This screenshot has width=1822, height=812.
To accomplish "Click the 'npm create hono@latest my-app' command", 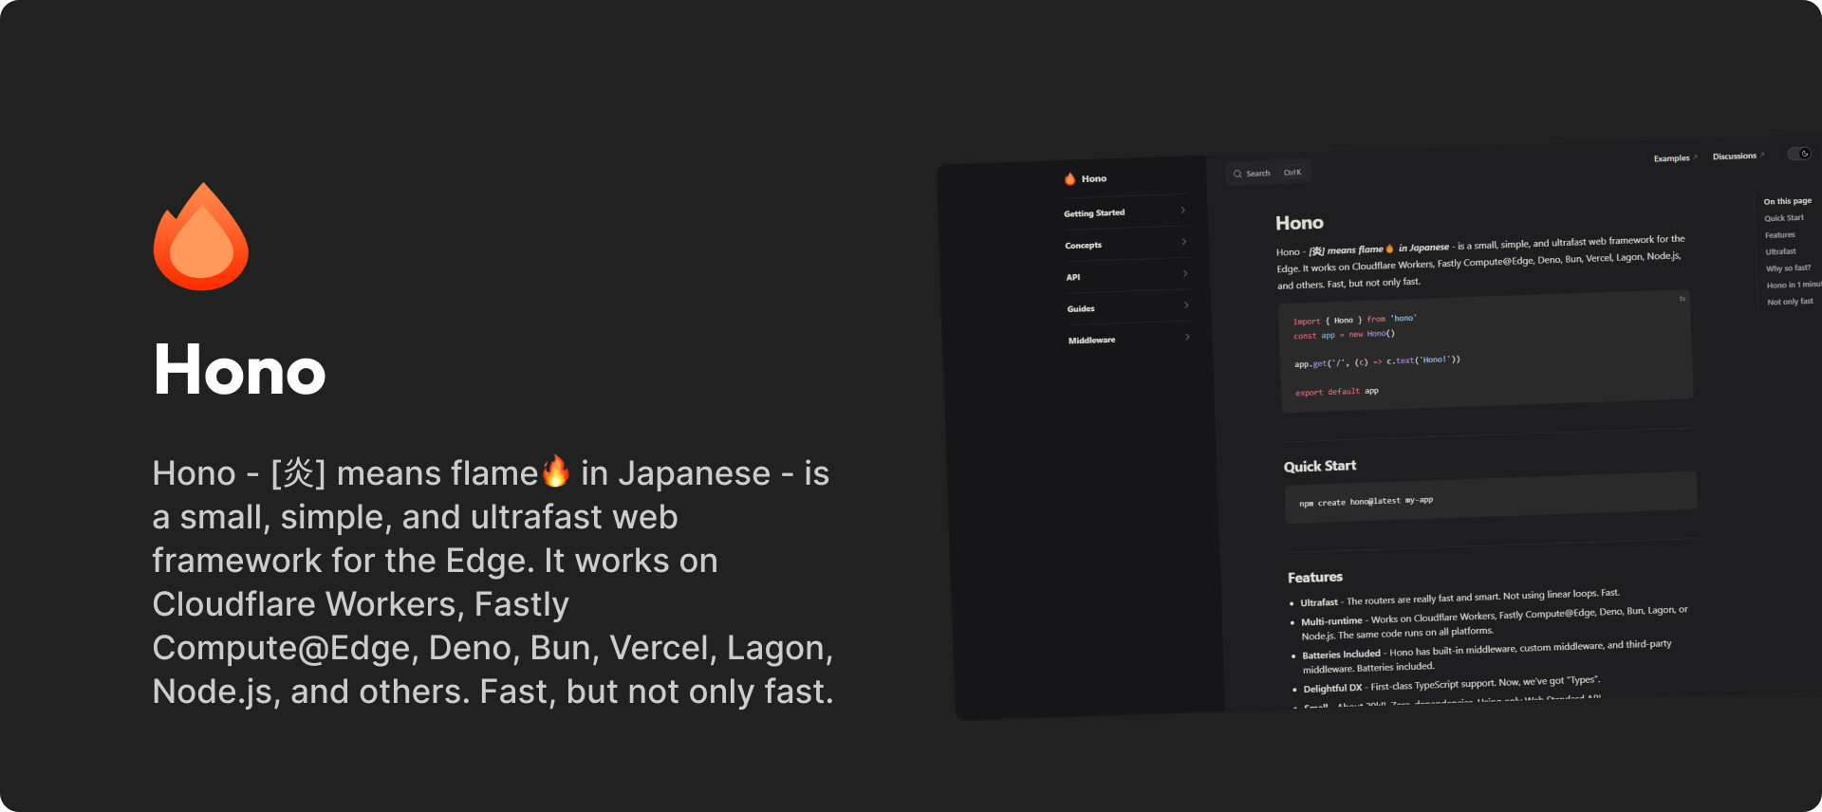I will pyautogui.click(x=1366, y=501).
